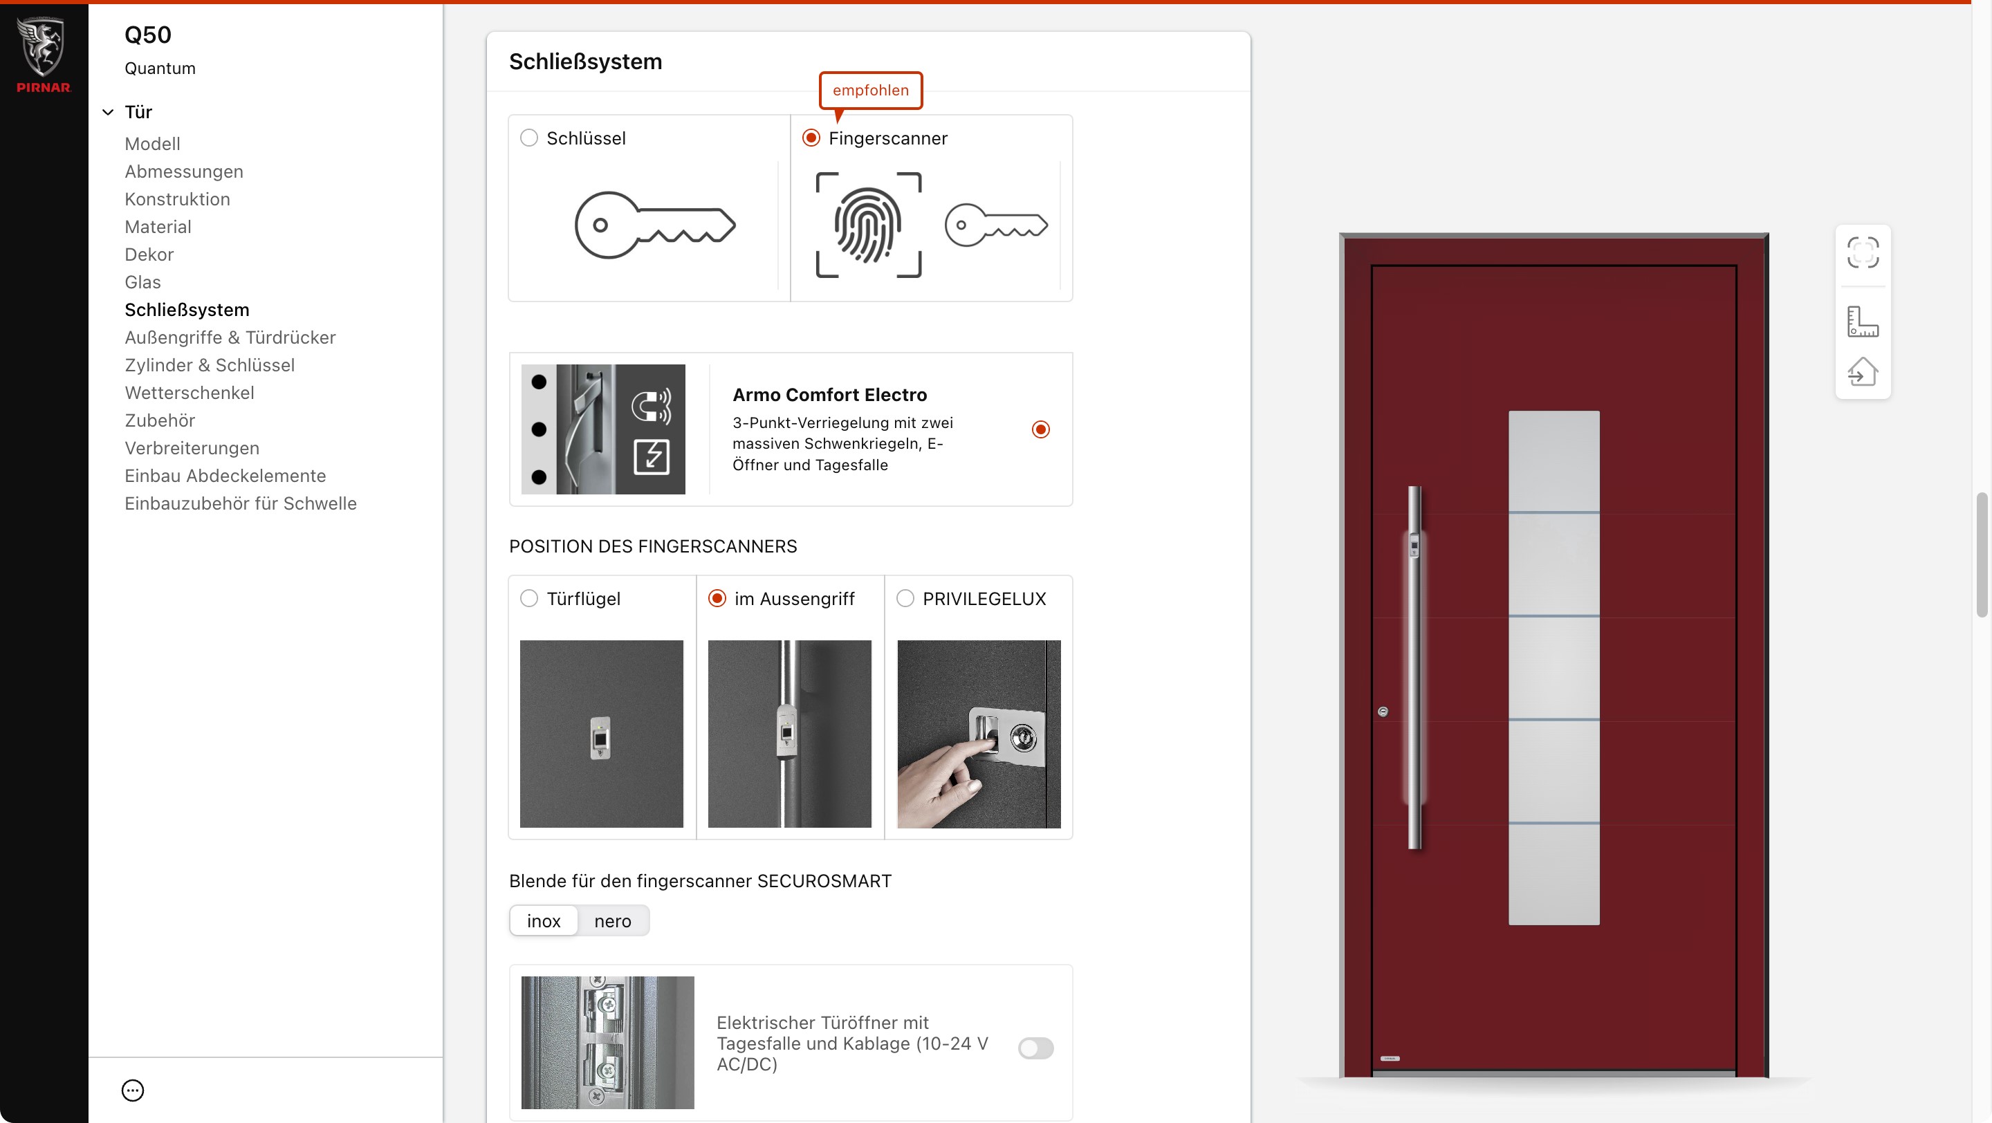This screenshot has width=1992, height=1123.
Task: Select Armo Comfort Electro radio button
Action: click(x=1041, y=429)
